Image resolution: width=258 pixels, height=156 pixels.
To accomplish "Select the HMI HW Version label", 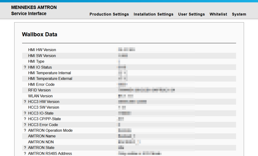I will pyautogui.click(x=42, y=50).
